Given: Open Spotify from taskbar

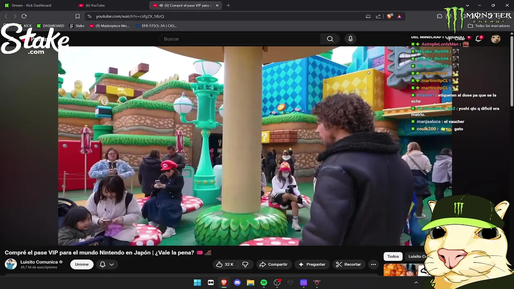Looking at the screenshot, I should [264, 283].
